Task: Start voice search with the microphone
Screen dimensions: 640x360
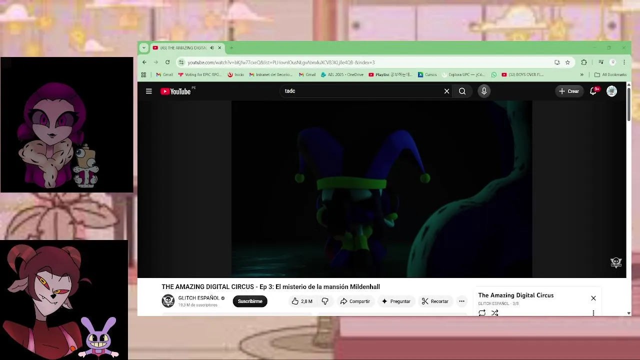Action: (x=483, y=91)
